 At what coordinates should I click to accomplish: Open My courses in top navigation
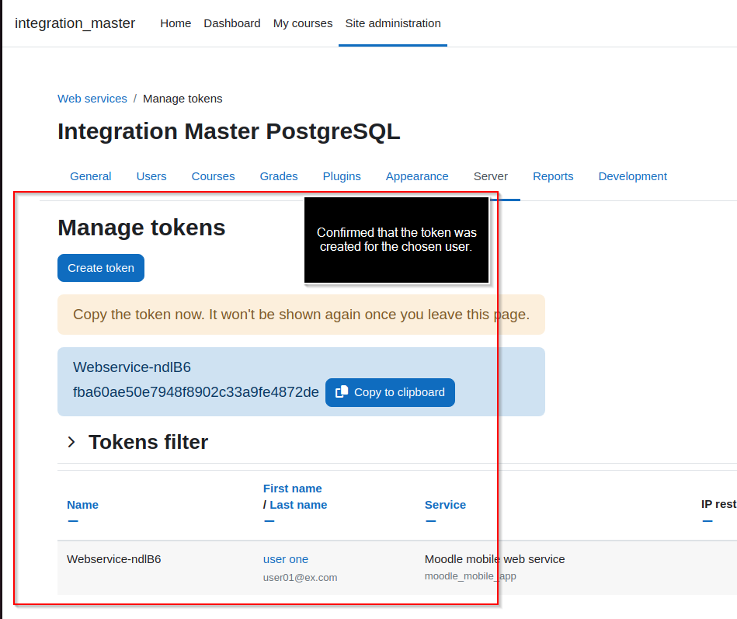[x=303, y=23]
